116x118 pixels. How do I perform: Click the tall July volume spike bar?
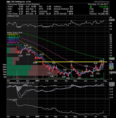(x=104, y=76)
